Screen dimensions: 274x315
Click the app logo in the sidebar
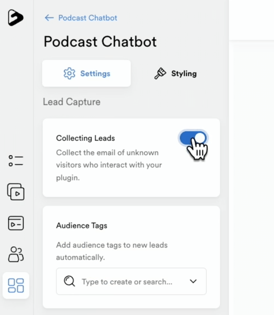click(x=16, y=18)
